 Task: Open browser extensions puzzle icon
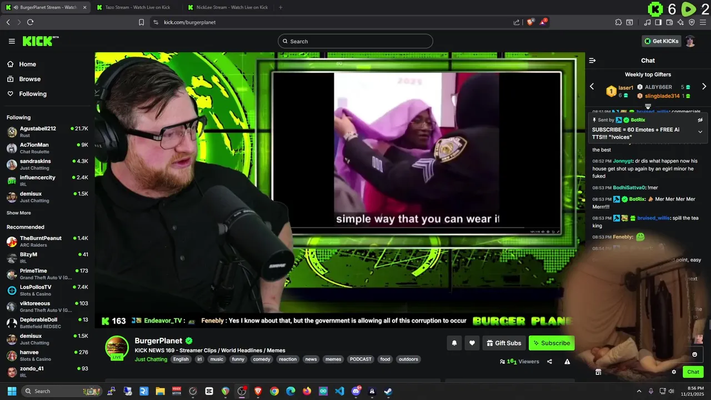click(x=618, y=22)
